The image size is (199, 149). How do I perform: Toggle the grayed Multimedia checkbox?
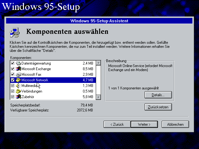tap(12, 86)
